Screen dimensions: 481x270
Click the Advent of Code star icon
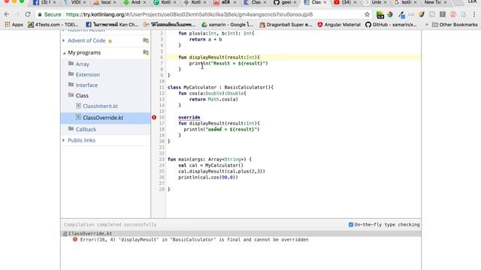(x=110, y=41)
